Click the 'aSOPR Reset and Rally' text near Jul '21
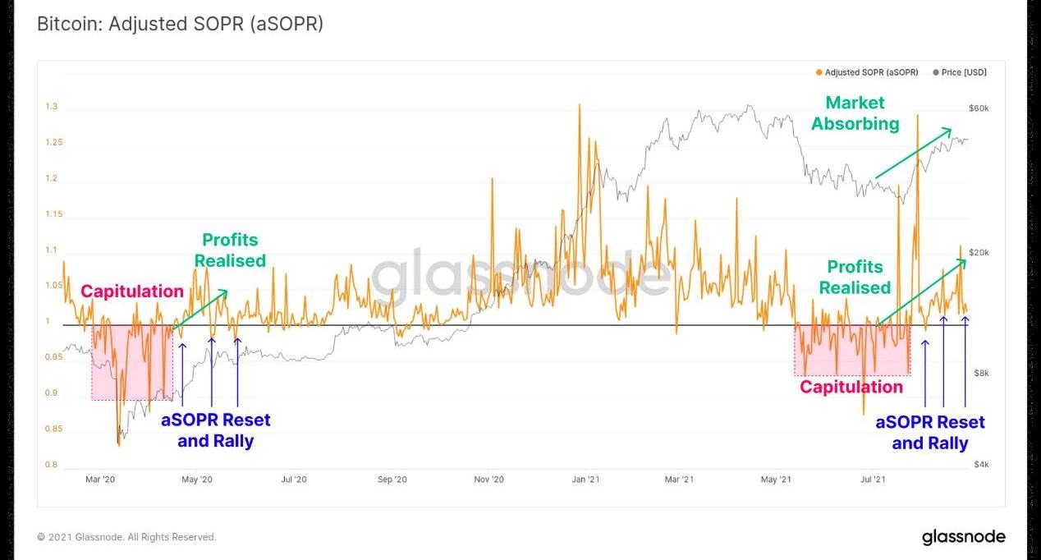This screenshot has width=1041, height=560. 930,433
